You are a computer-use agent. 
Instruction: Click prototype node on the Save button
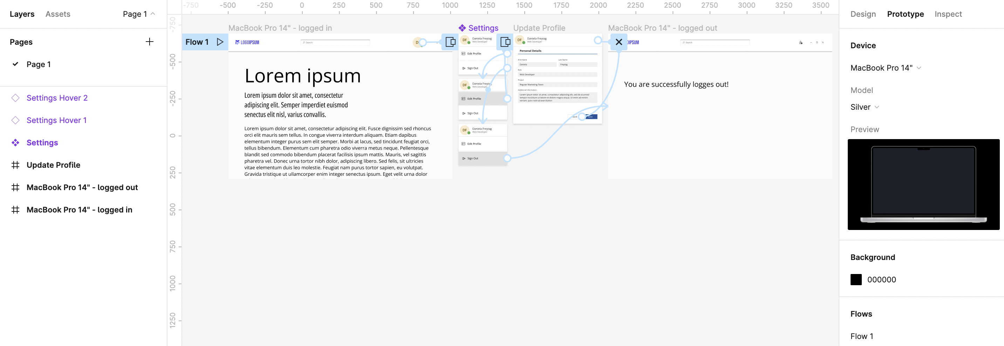pos(582,117)
